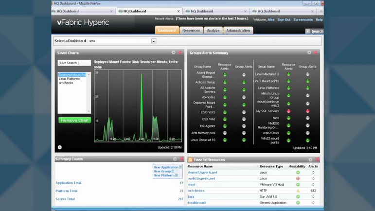Open the esx1 resource link

click(x=192, y=184)
